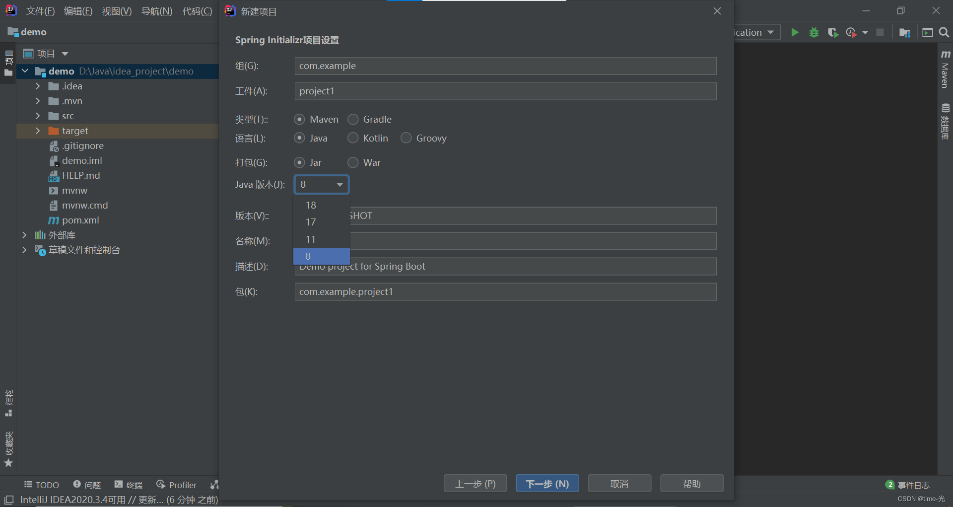Click the Stop square icon in toolbar

point(880,32)
